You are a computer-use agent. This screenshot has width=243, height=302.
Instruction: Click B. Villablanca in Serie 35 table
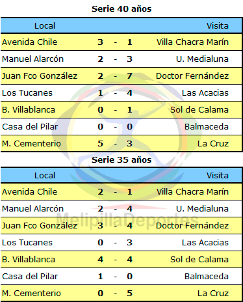pyautogui.click(x=29, y=260)
